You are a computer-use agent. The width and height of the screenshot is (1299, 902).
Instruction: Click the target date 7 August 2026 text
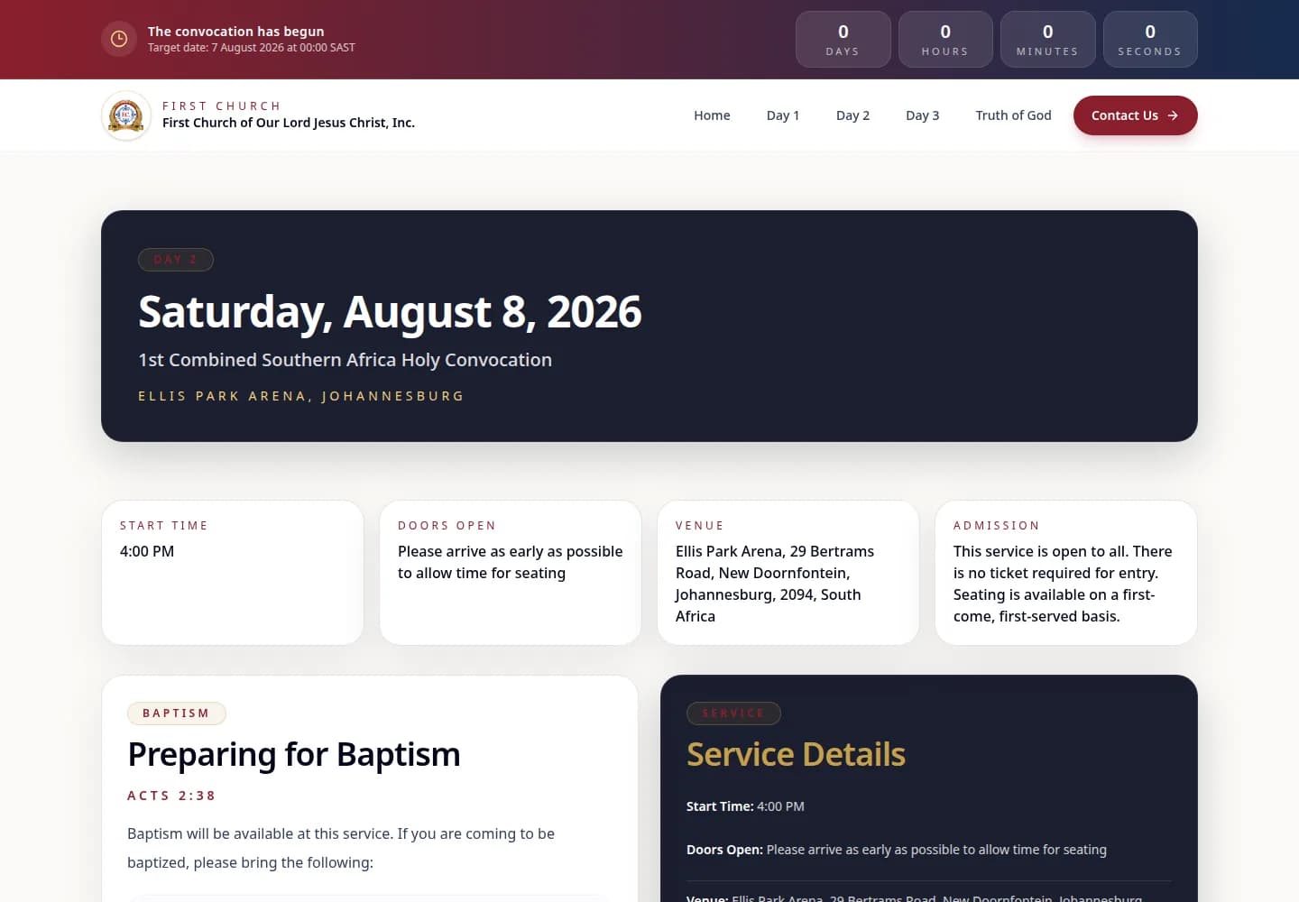(252, 48)
